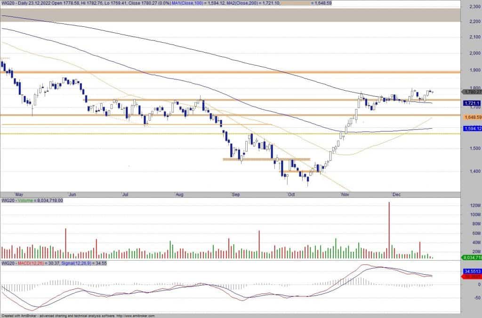Click the 1,648.59 price tag on axis
Image resolution: width=482 pixels, height=318 pixels.
click(471, 117)
